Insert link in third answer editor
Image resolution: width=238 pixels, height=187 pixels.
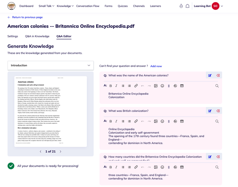(136, 167)
